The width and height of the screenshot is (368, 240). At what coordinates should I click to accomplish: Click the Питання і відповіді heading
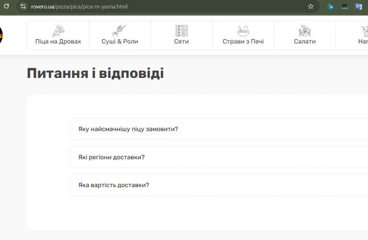point(95,73)
